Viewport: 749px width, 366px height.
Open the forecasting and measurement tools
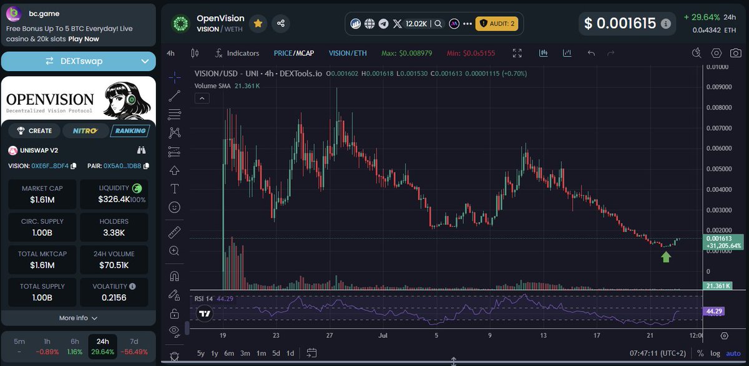pyautogui.click(x=175, y=152)
